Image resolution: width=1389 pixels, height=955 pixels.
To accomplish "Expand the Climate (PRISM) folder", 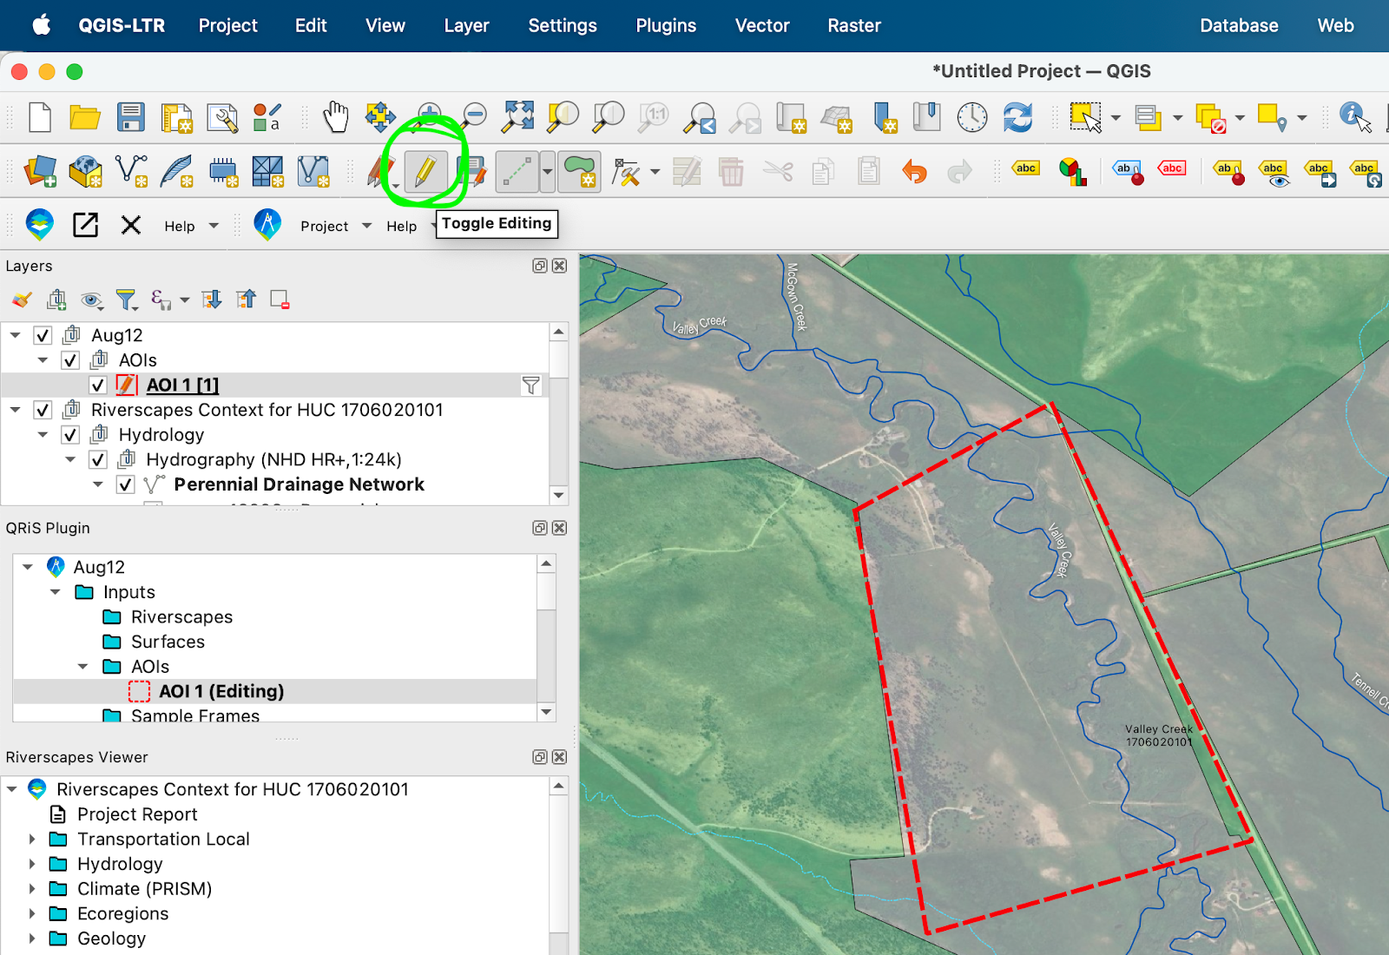I will (32, 889).
